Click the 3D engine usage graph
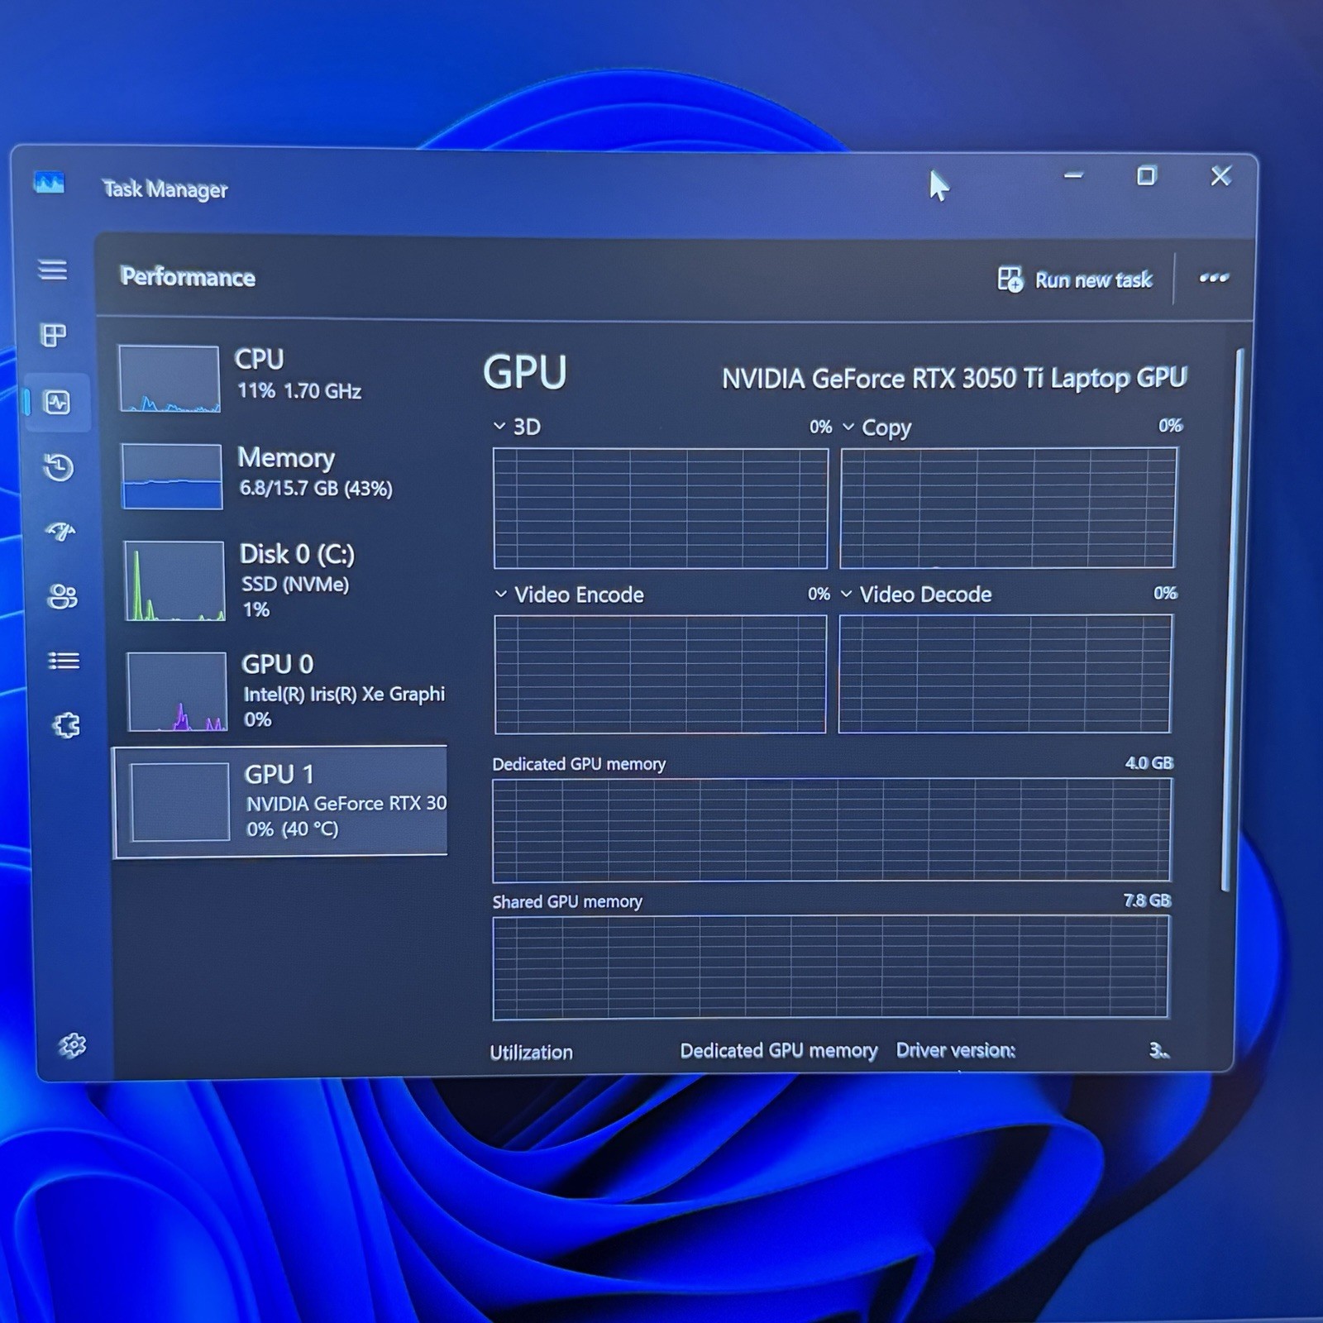 click(x=661, y=509)
